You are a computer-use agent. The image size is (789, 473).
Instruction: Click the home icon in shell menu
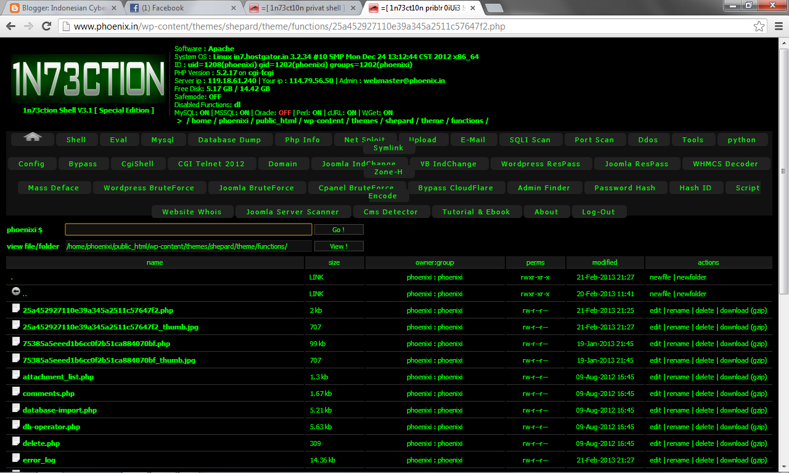coord(33,137)
